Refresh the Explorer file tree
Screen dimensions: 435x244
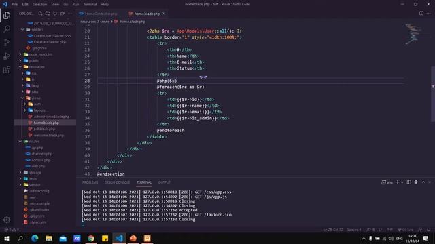(x=55, y=14)
